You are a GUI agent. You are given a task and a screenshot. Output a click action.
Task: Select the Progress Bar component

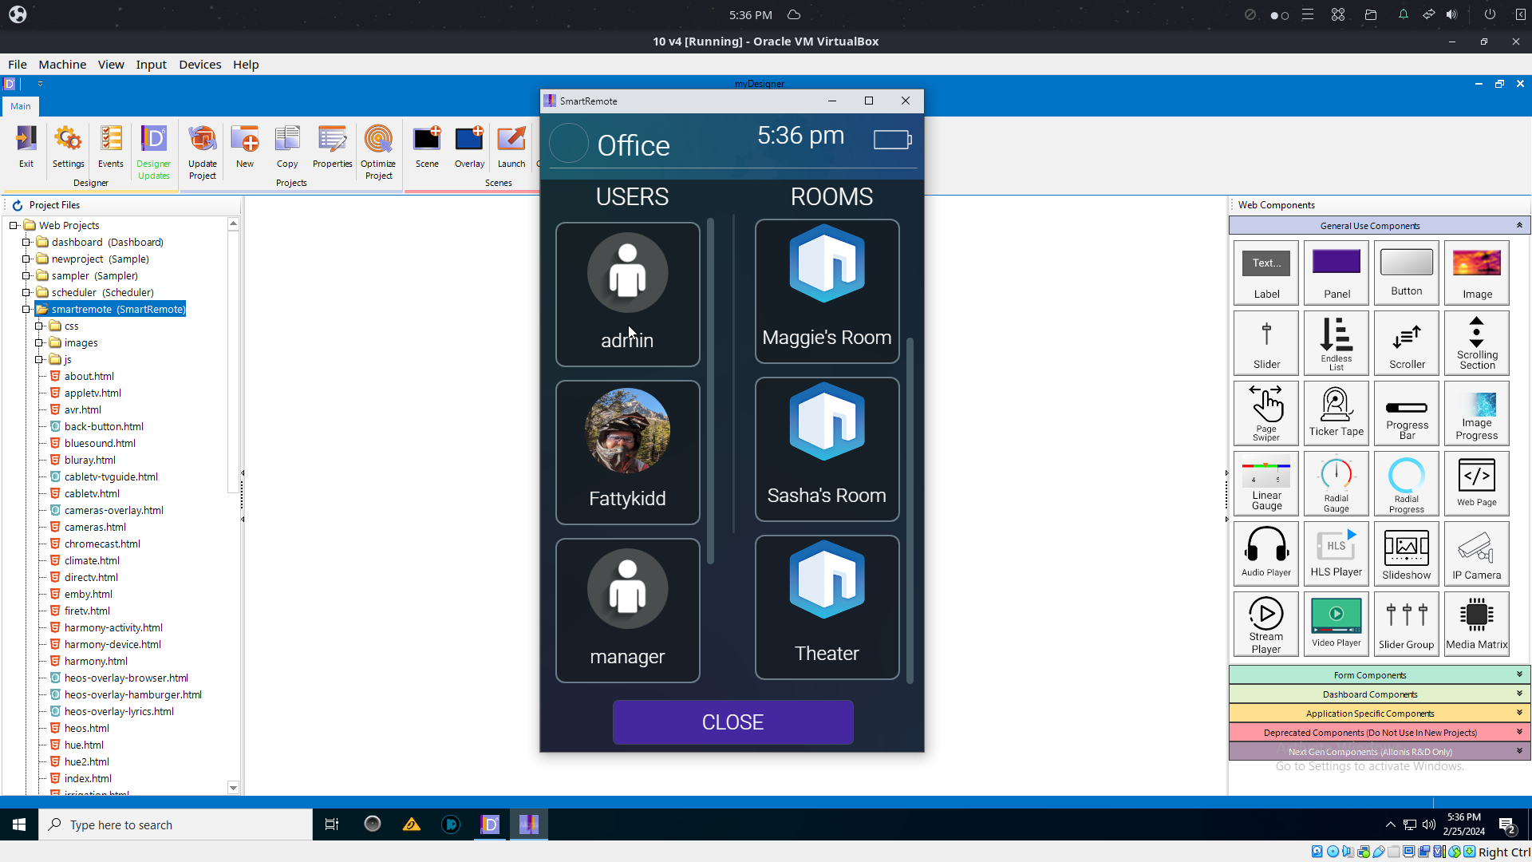(1407, 413)
